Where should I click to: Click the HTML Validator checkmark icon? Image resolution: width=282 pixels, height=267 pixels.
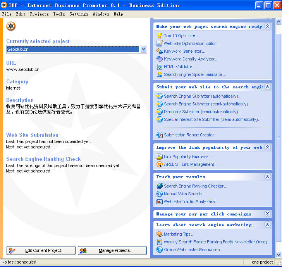point(159,67)
